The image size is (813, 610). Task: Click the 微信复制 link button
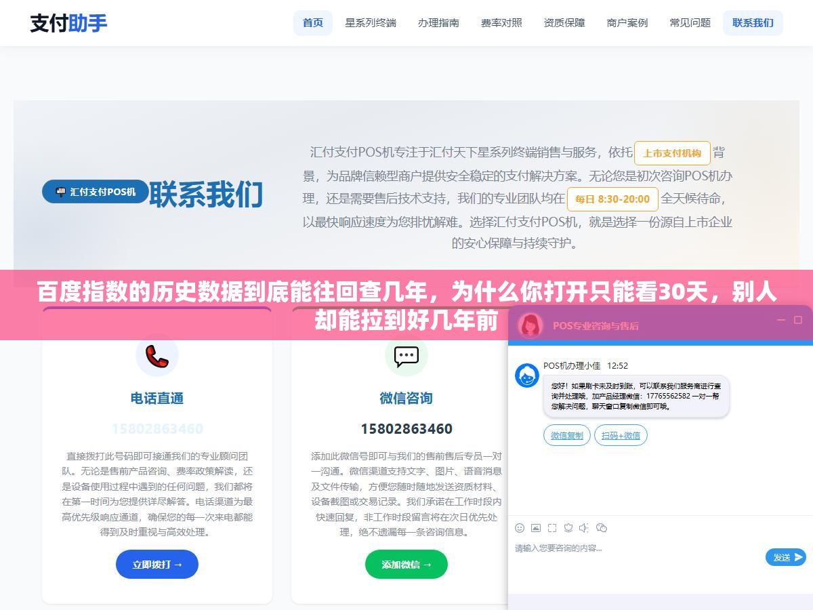coord(567,435)
